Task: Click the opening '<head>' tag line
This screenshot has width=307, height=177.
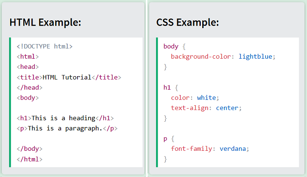Action: [28, 67]
